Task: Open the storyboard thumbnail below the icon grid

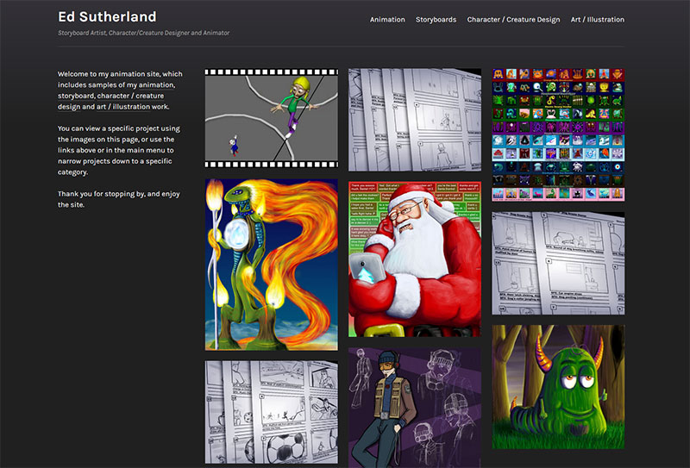Action: tap(558, 264)
